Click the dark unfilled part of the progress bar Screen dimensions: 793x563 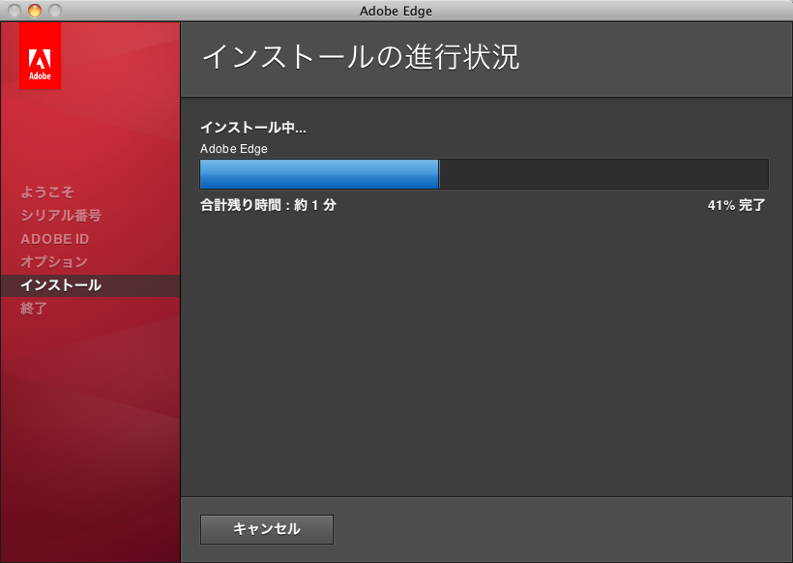(x=603, y=174)
